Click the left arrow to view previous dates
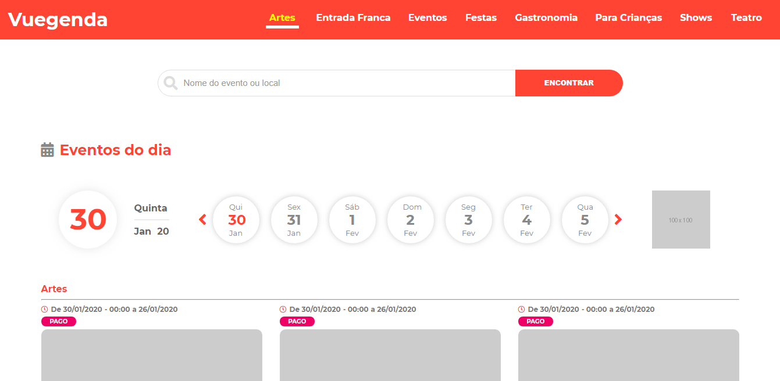Viewport: 780px width, 381px height. 202,220
